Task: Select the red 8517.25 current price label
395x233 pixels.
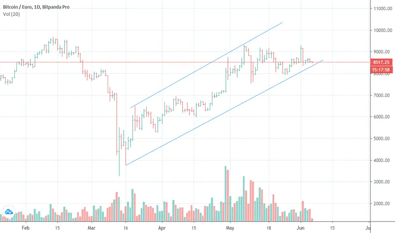Action: [381, 62]
